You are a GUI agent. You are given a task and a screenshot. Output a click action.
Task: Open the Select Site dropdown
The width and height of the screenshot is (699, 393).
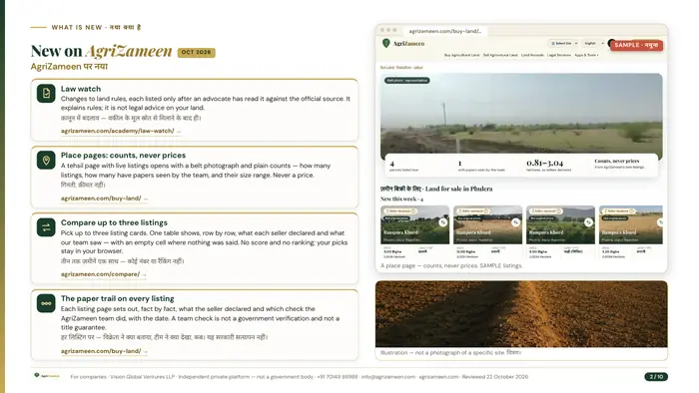pos(563,43)
